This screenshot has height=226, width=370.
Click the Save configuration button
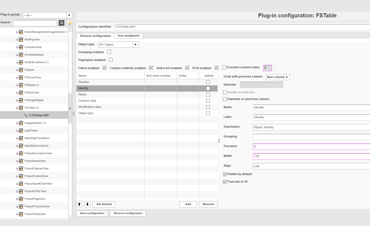pyautogui.click(x=92, y=214)
